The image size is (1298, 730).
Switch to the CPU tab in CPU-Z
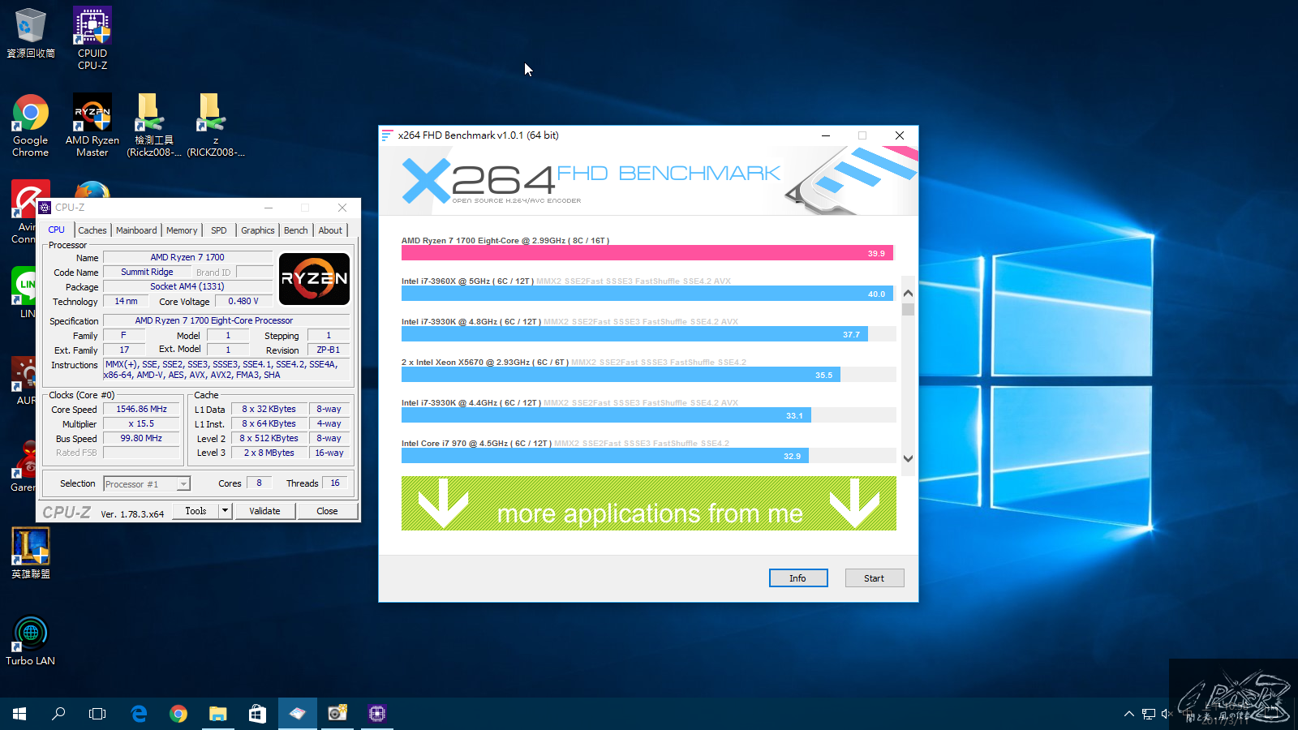tap(57, 230)
